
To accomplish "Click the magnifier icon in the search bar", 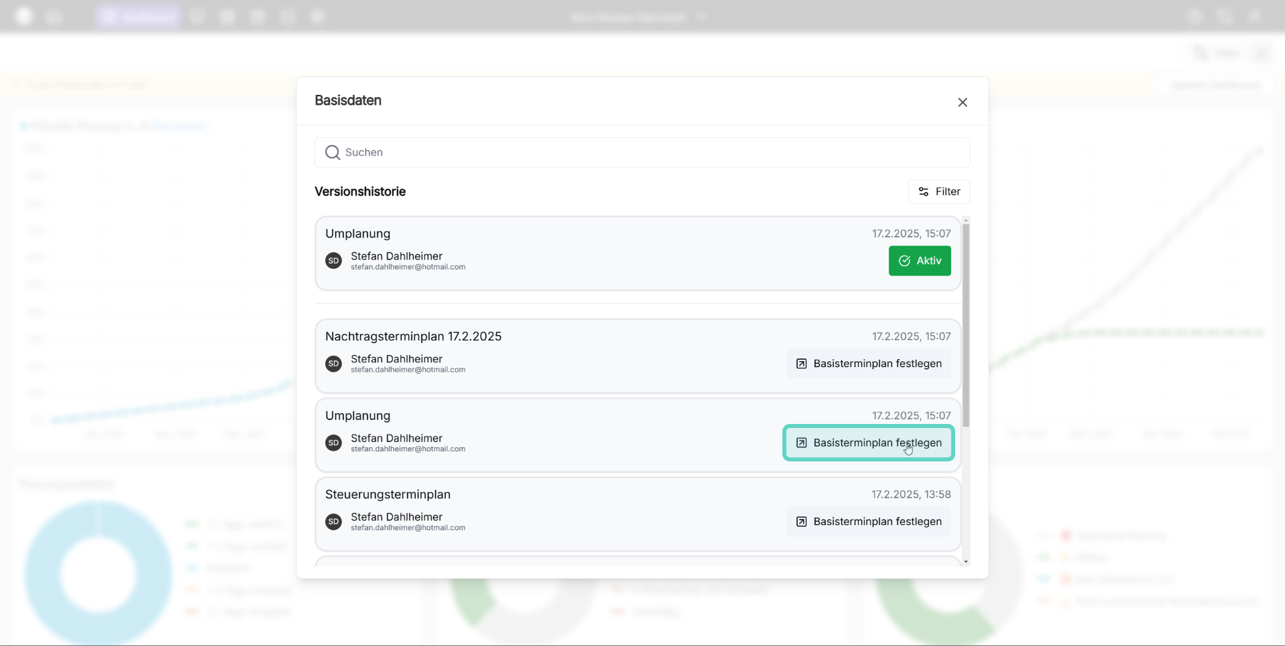I will pyautogui.click(x=332, y=152).
